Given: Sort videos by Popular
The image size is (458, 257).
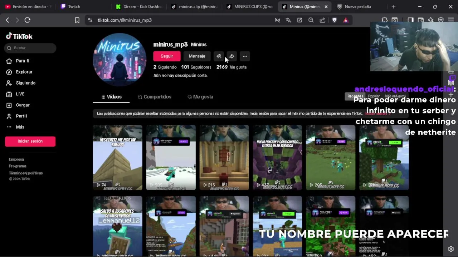Looking at the screenshot, I should point(374,96).
